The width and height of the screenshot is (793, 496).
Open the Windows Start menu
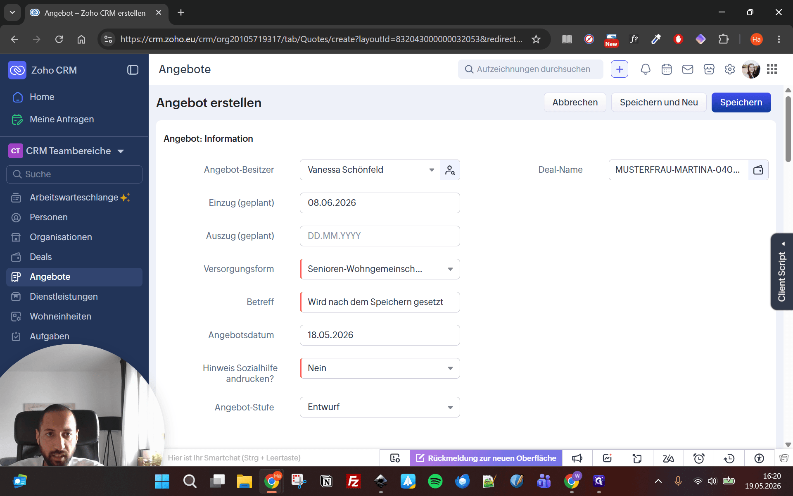[162, 481]
